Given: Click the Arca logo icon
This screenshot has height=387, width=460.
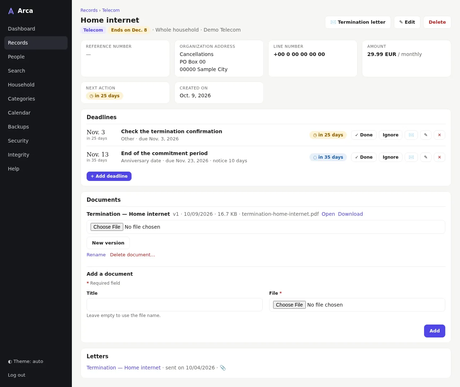Looking at the screenshot, I should pos(11,11).
